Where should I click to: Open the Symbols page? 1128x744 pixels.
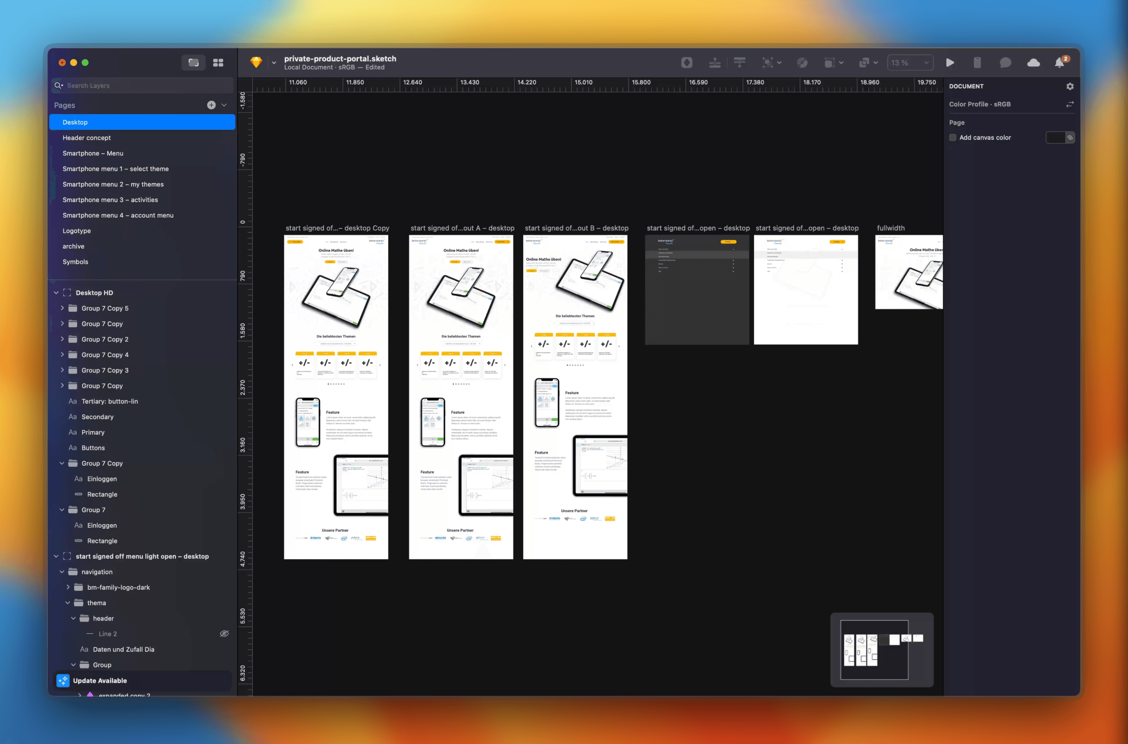[x=75, y=262]
